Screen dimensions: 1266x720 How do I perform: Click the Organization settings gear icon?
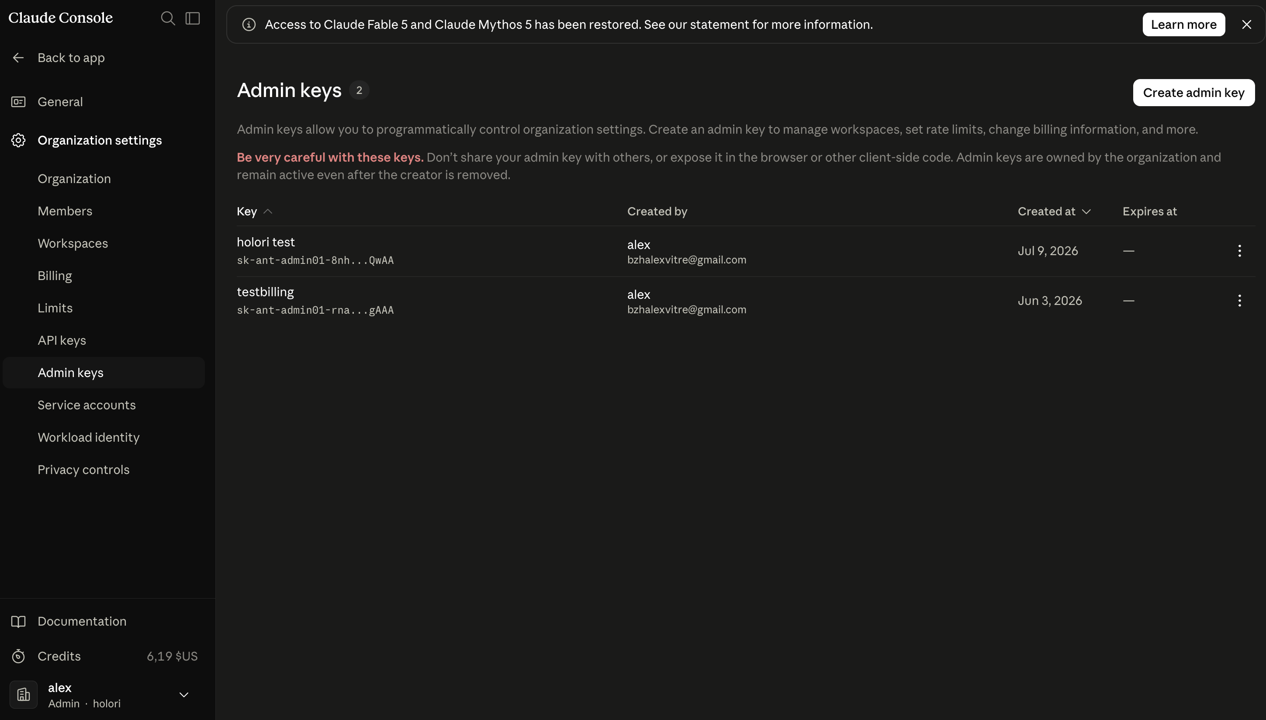[x=18, y=140]
